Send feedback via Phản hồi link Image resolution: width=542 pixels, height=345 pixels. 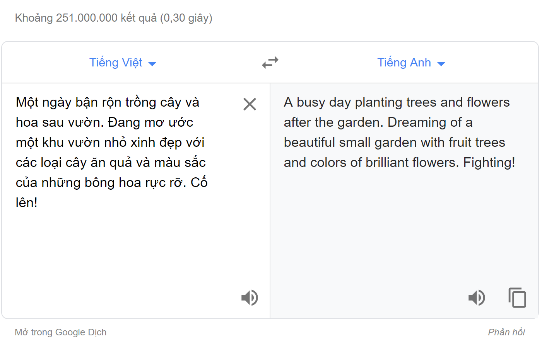506,331
